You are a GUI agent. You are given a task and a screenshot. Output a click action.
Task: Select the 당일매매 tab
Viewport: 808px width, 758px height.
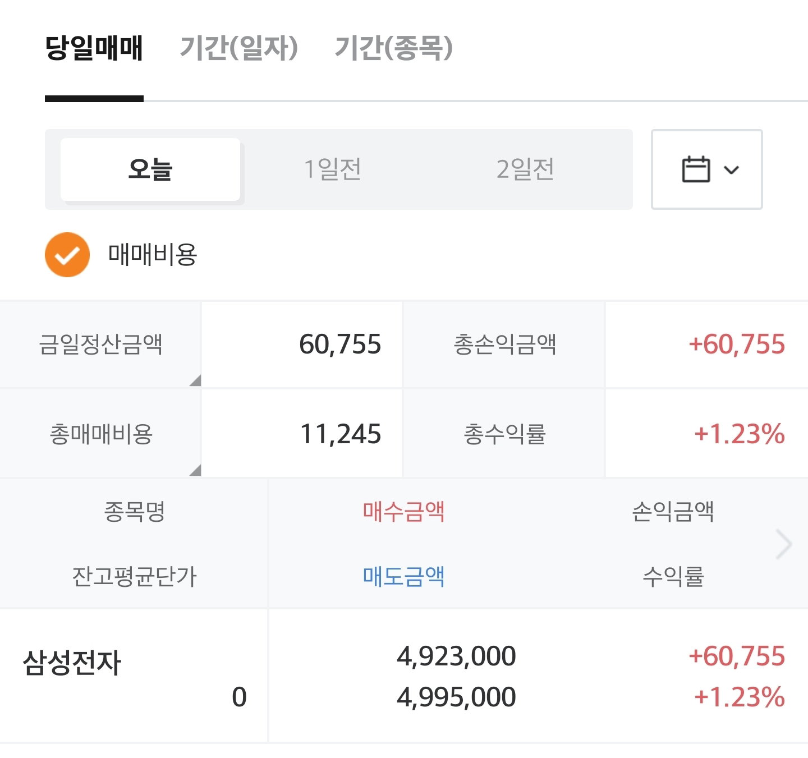tap(94, 48)
